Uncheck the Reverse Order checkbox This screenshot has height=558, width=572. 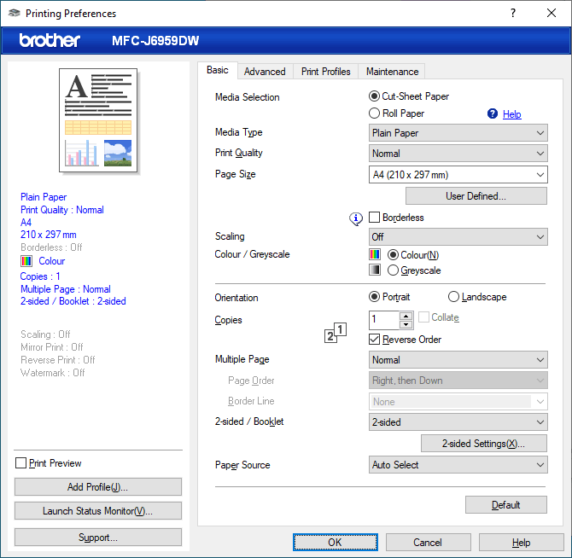(x=375, y=340)
